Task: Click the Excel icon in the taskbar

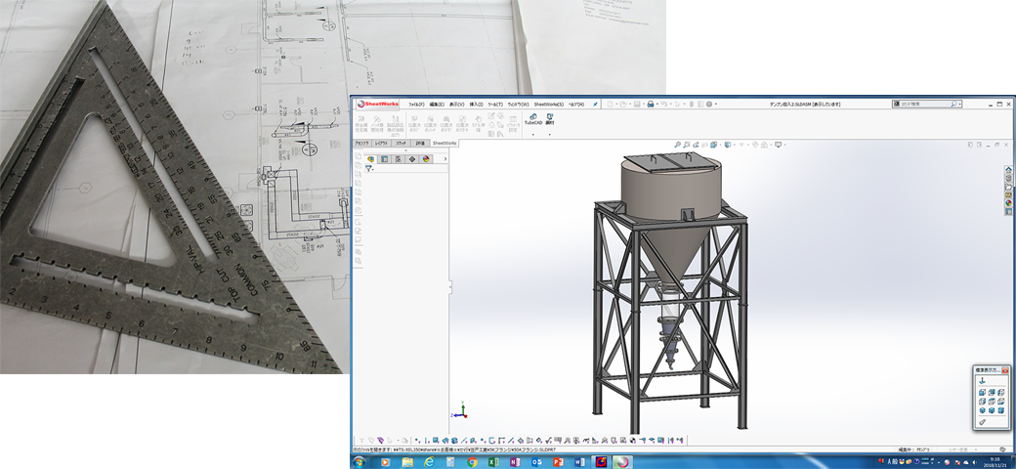Action: pyautogui.click(x=494, y=461)
